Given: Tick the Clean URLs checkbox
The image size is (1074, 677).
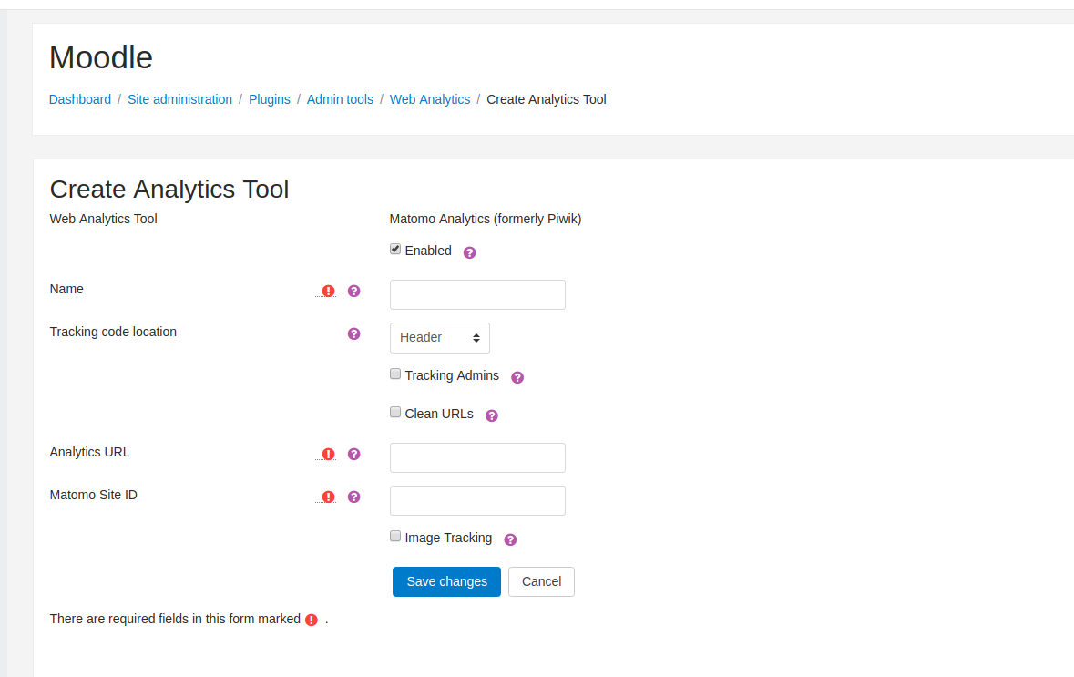Looking at the screenshot, I should [395, 413].
